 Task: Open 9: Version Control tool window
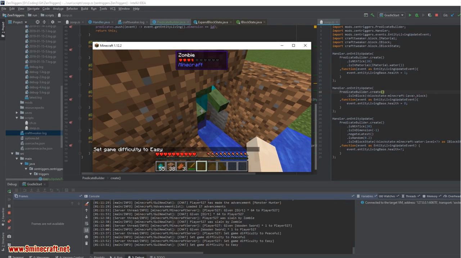[69, 257]
